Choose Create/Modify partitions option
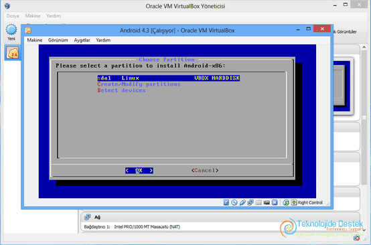The image size is (371, 245). pyautogui.click(x=139, y=84)
